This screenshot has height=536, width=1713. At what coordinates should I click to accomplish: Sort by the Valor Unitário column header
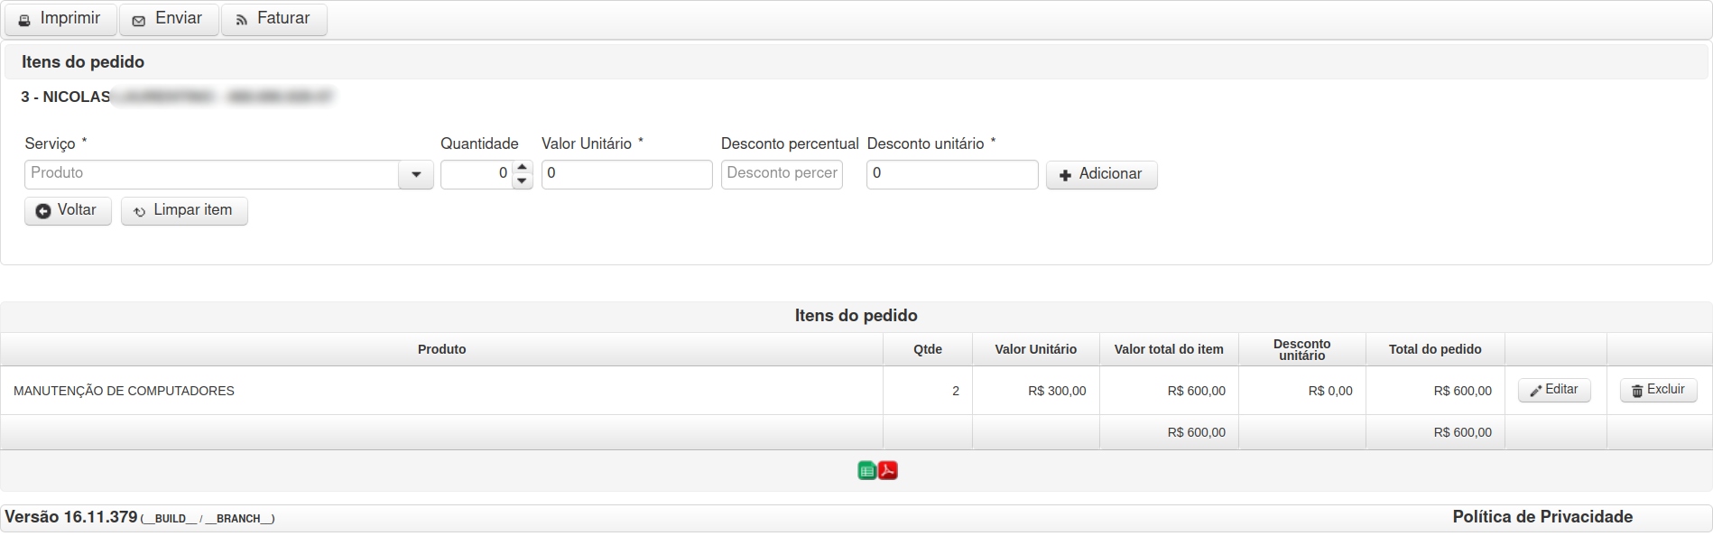1035,349
